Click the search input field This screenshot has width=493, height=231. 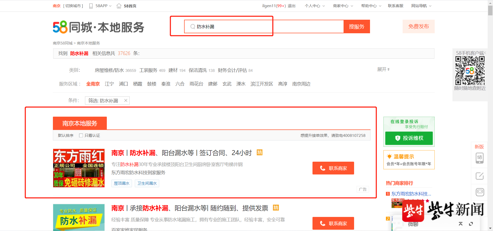point(264,27)
